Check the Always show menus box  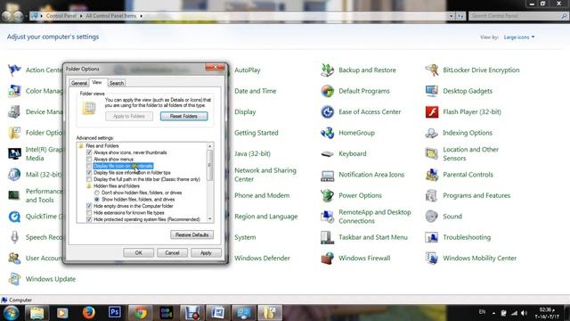click(x=89, y=159)
